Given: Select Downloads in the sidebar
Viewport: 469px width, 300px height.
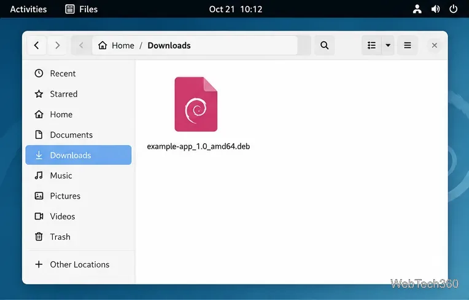Looking at the screenshot, I should tap(79, 155).
